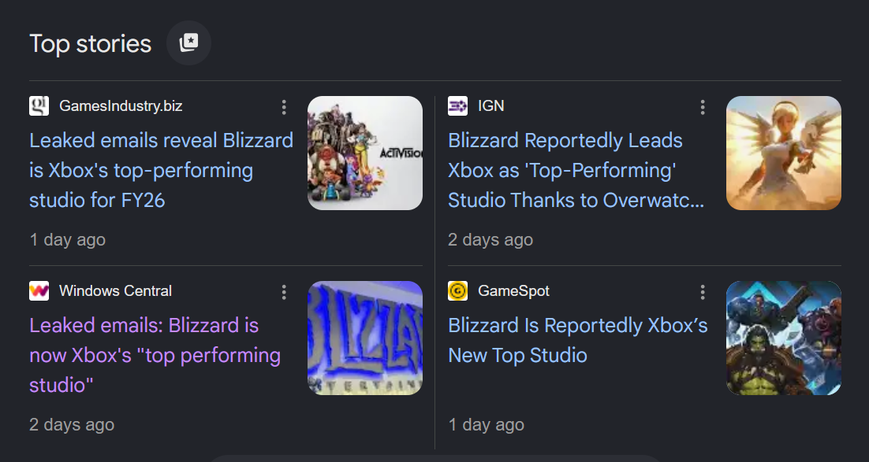Click the Activision characters thumbnail image

[364, 153]
